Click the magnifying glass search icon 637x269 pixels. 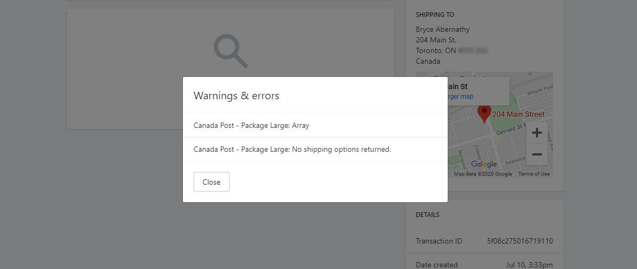tap(231, 51)
